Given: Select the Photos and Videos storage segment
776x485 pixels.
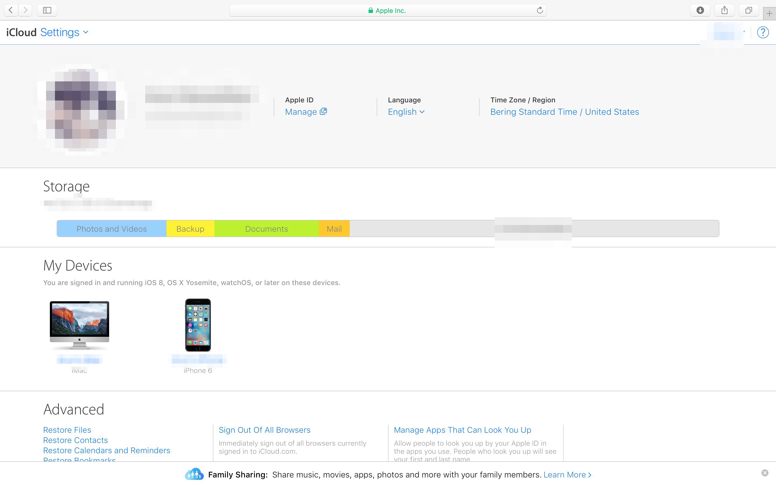Looking at the screenshot, I should pyautogui.click(x=111, y=229).
